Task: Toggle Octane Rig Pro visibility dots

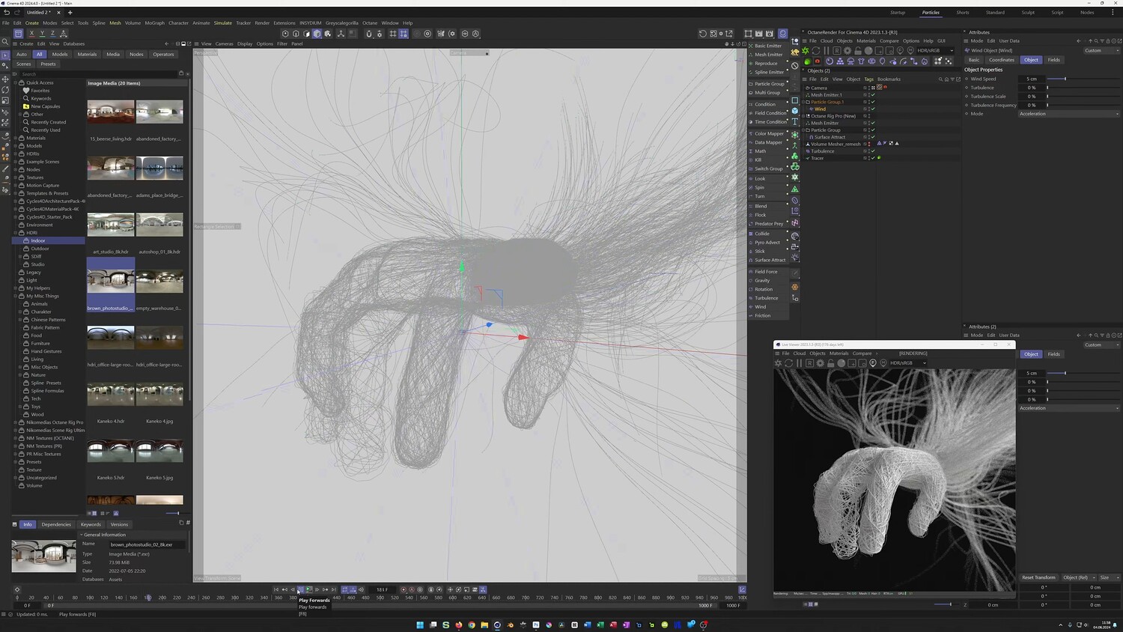Action: pos(868,116)
